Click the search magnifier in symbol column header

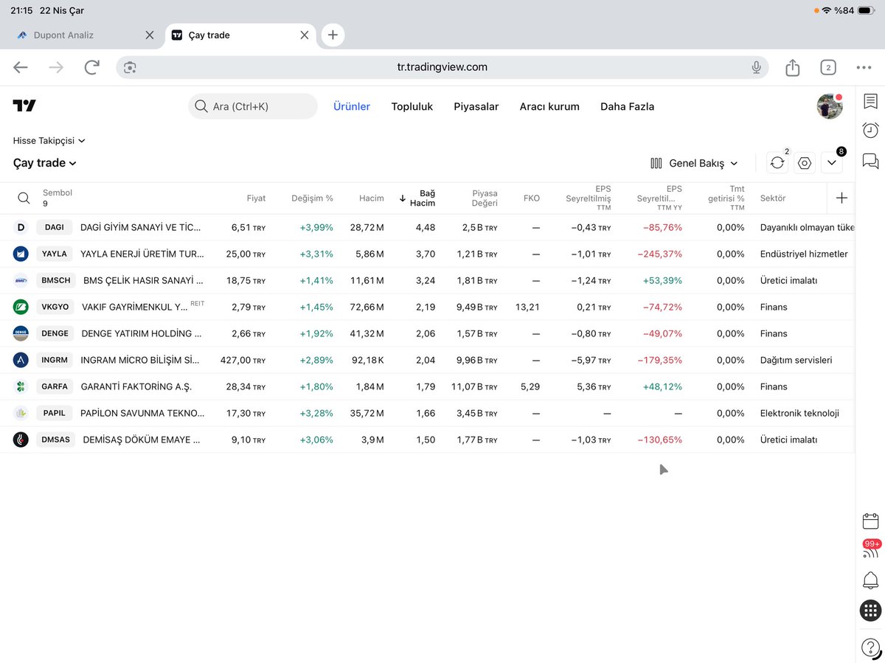click(x=24, y=198)
